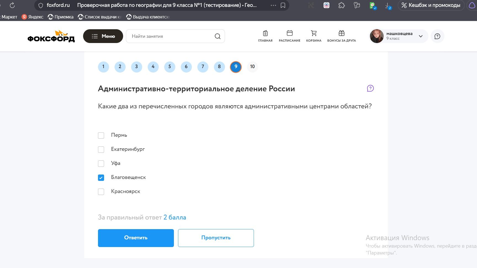Open Список выдачи bookmark

(100, 17)
